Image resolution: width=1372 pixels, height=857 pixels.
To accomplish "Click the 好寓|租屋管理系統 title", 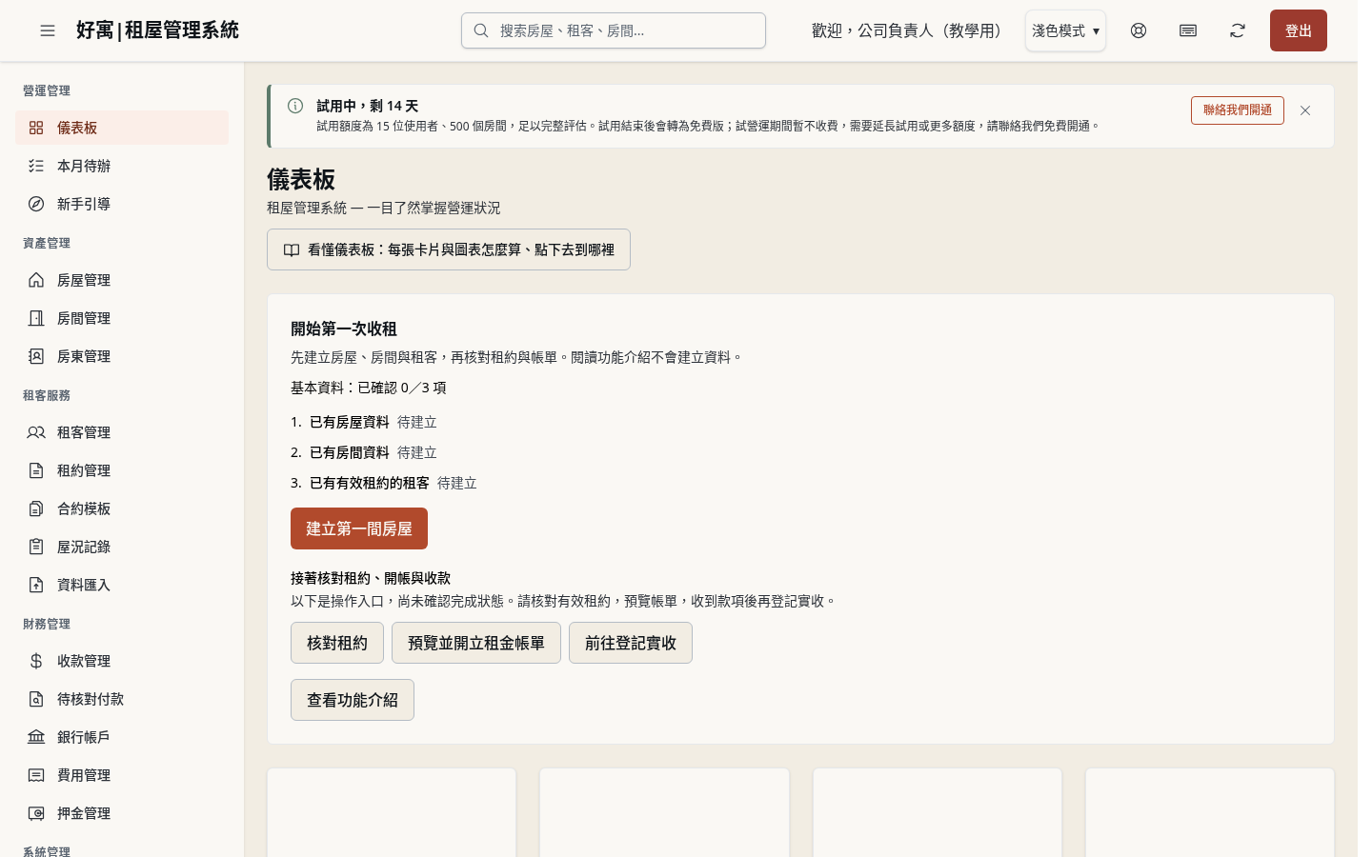I will point(157,30).
